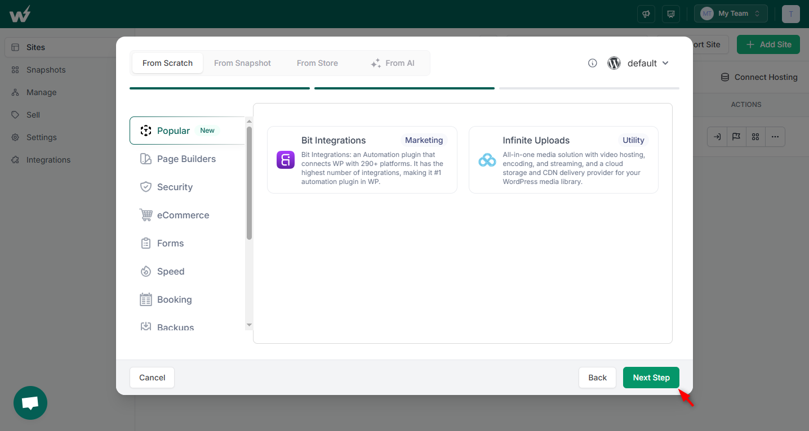Select the Popular plugin category

pyautogui.click(x=187, y=131)
